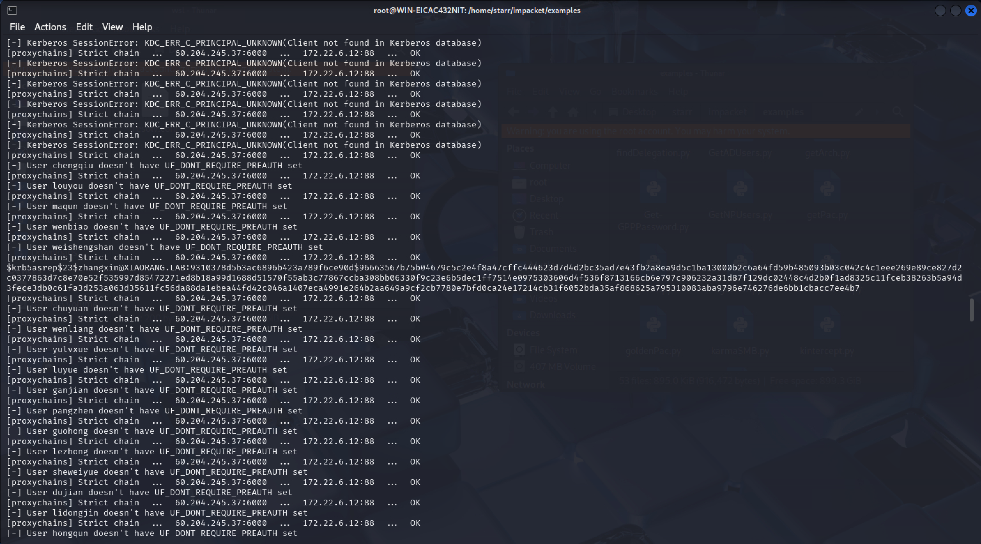981x544 pixels.
Task: Click the line mentioning user lezhong
Action: 152,451
